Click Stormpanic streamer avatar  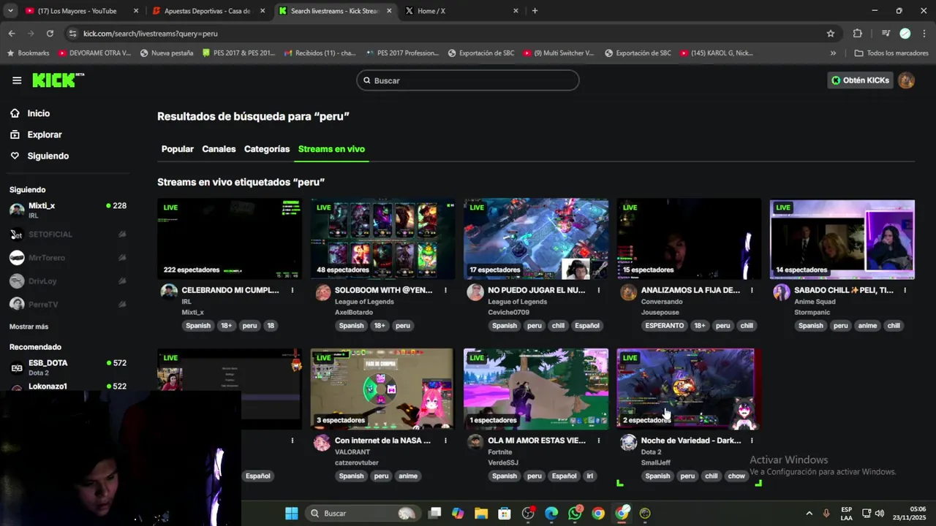click(782, 293)
